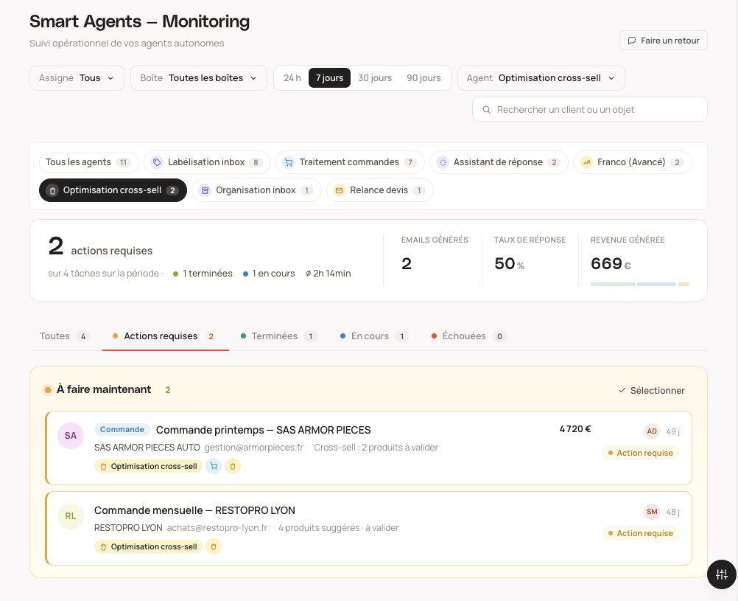
Task: Click the search magnifier icon
Action: pyautogui.click(x=487, y=110)
